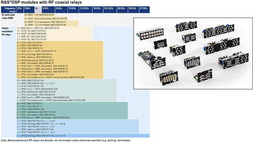Select '3 x SPDT, terminated, OSP-B121E'
Image resolution: width=253 pixels, height=142 pixels.
coord(36,92)
